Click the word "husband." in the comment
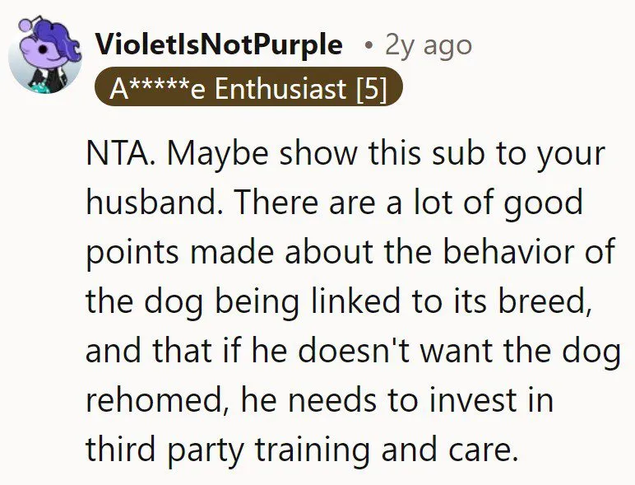 coord(151,202)
